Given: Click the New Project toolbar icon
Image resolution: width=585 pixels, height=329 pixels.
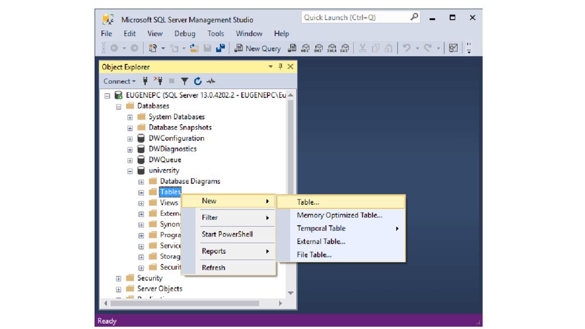Looking at the screenshot, I should 153,48.
